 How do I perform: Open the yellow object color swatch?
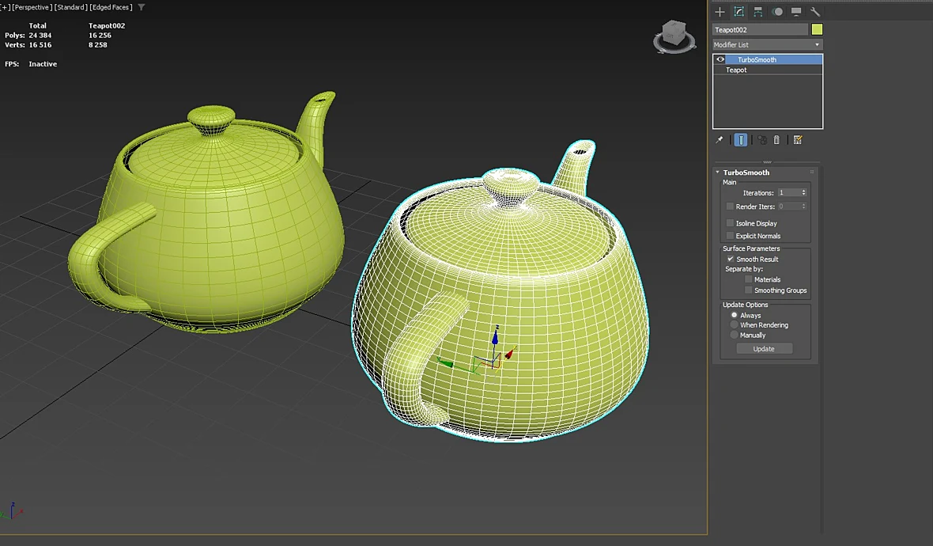coord(817,29)
